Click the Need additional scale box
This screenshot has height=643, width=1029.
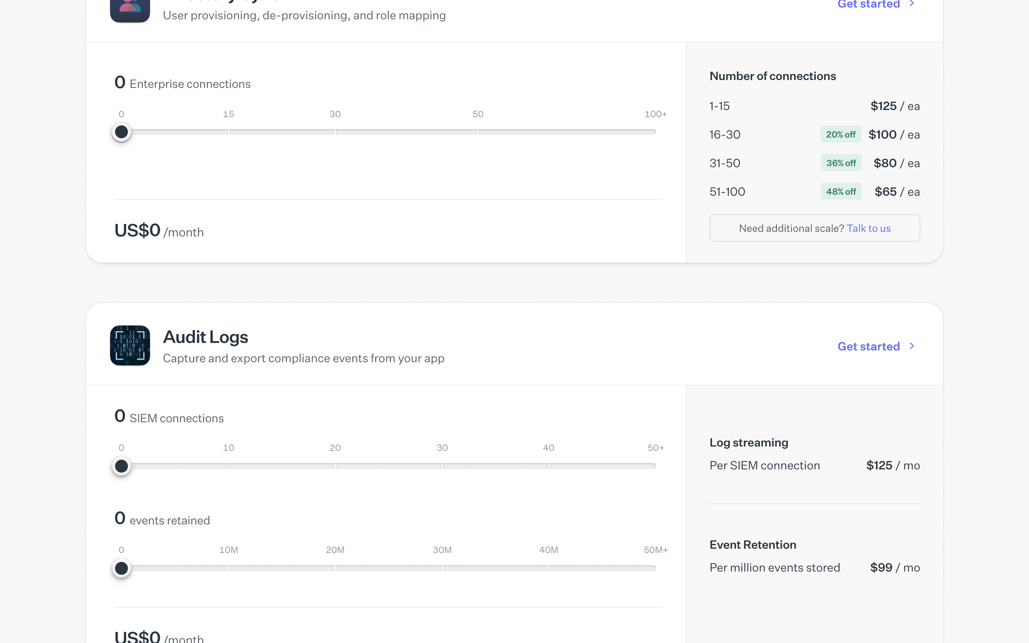point(814,228)
